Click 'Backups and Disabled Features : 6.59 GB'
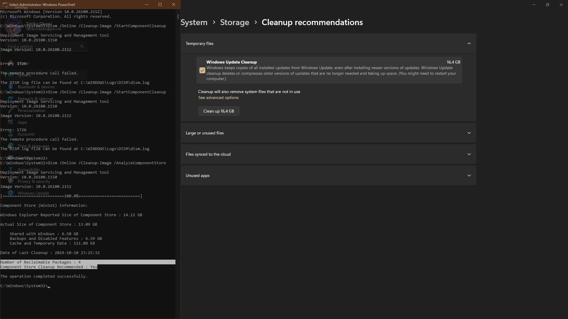 click(x=56, y=239)
